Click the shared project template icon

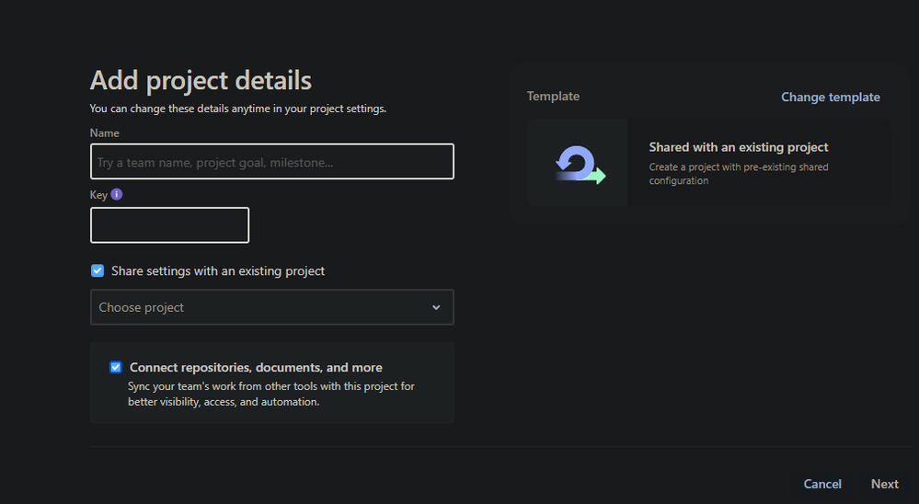pyautogui.click(x=580, y=166)
